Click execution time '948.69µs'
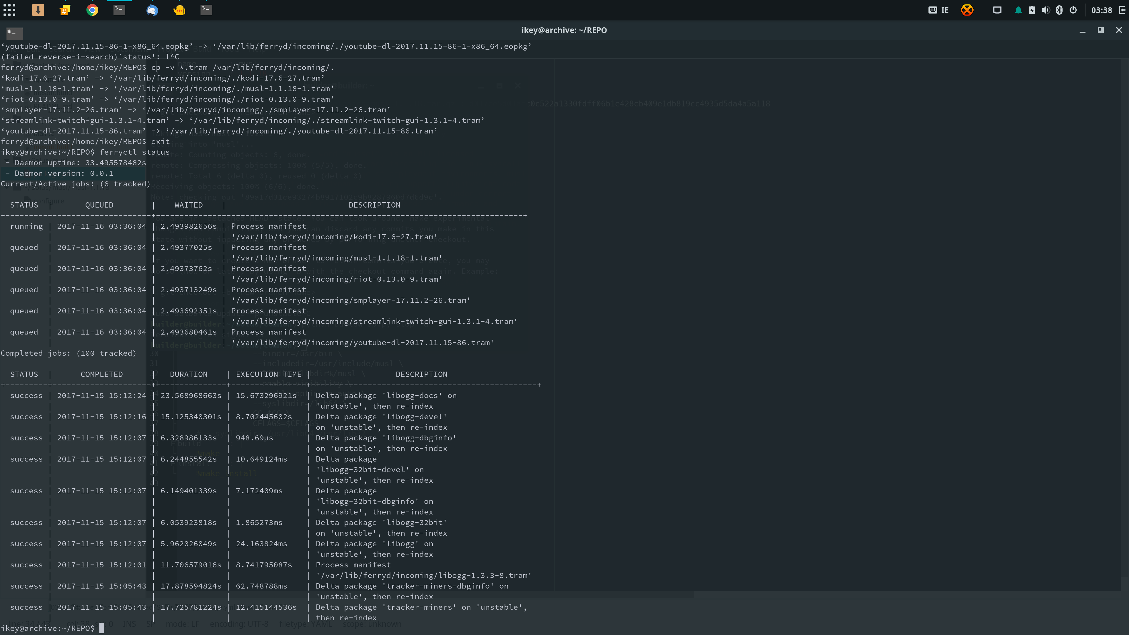The image size is (1129, 635). (x=255, y=438)
